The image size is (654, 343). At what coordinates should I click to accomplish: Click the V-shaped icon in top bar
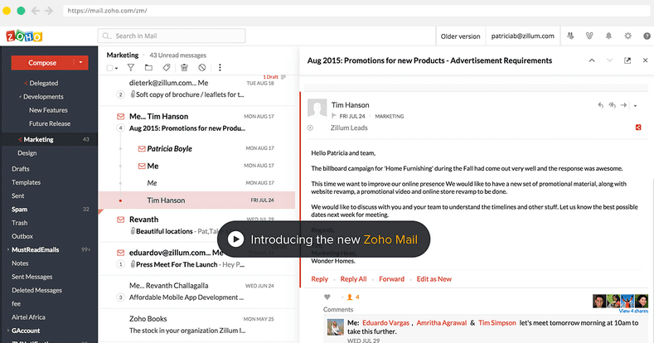point(589,36)
